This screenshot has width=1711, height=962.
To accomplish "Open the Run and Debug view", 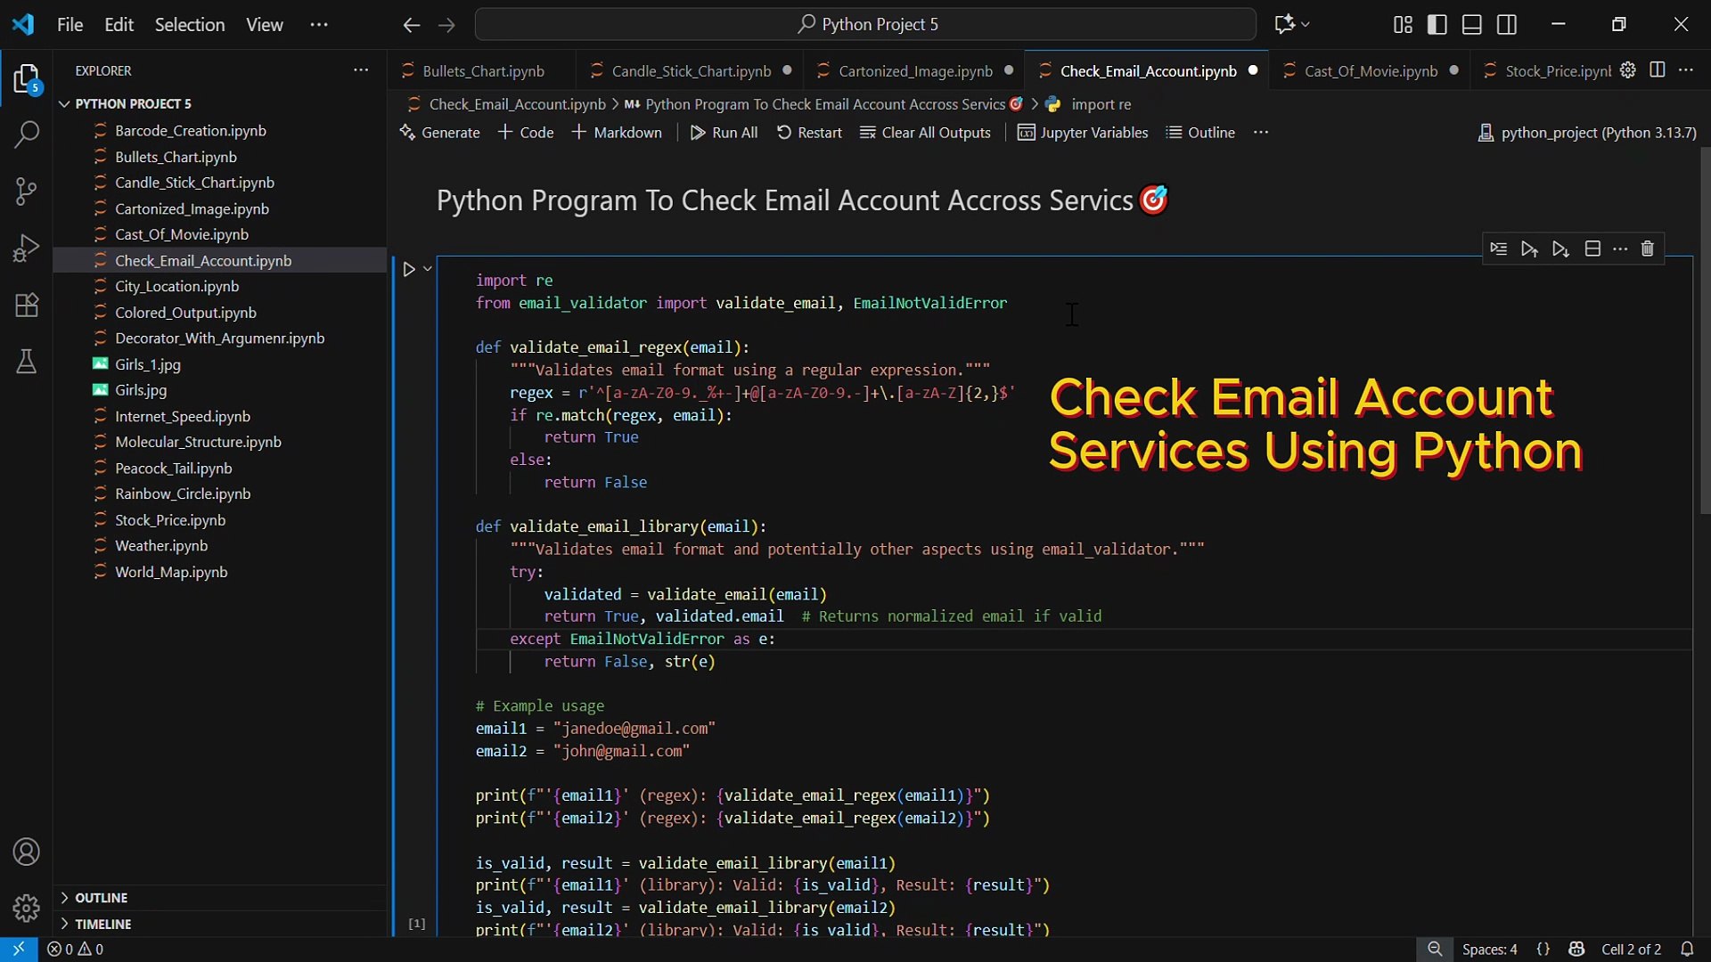I will coord(27,248).
